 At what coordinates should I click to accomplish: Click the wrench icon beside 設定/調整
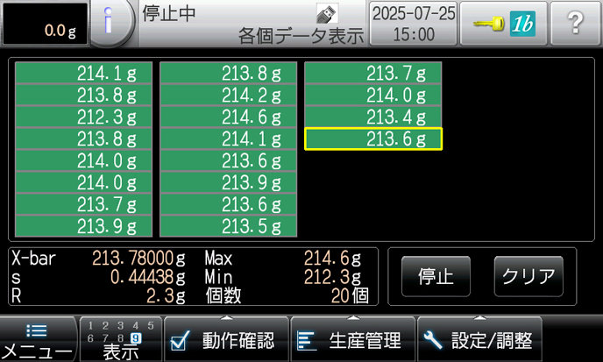433,340
